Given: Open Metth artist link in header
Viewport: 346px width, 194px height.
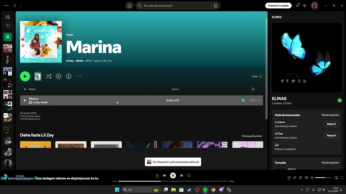Looking at the screenshot, I should point(79,61).
